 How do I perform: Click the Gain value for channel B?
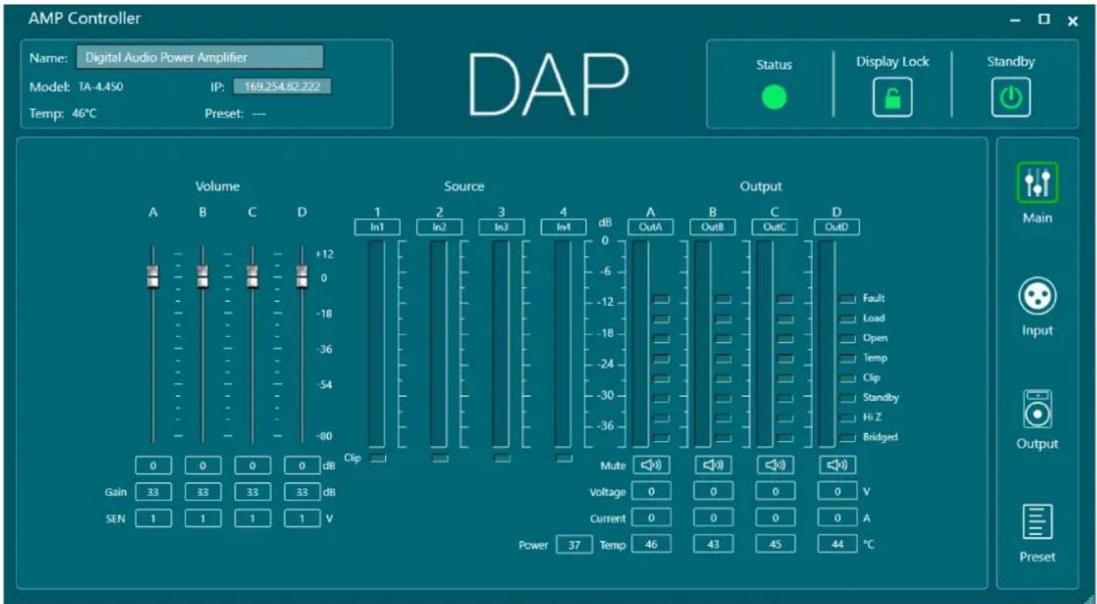pyautogui.click(x=203, y=491)
